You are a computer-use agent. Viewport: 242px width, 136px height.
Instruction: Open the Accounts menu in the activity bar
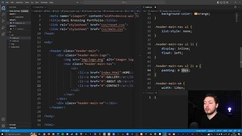[3, 119]
